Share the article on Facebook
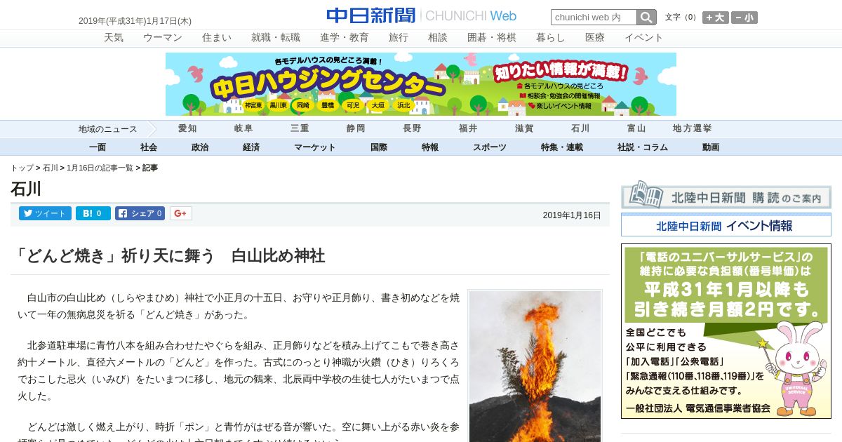Image resolution: width=842 pixels, height=442 pixels. [140, 213]
